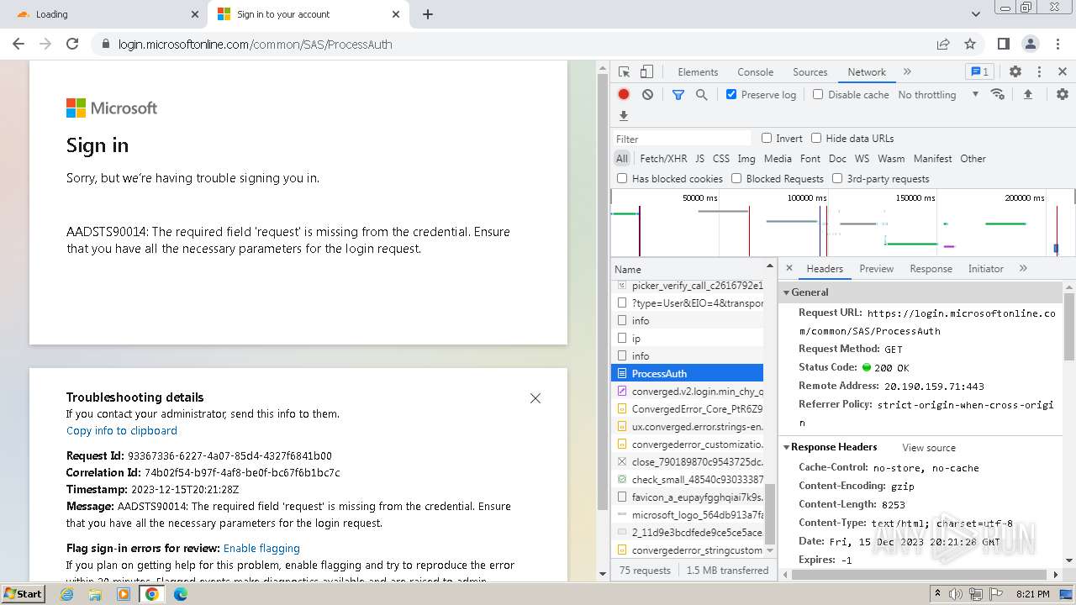Close troubleshooting details panel
The image size is (1076, 605).
[x=535, y=398]
